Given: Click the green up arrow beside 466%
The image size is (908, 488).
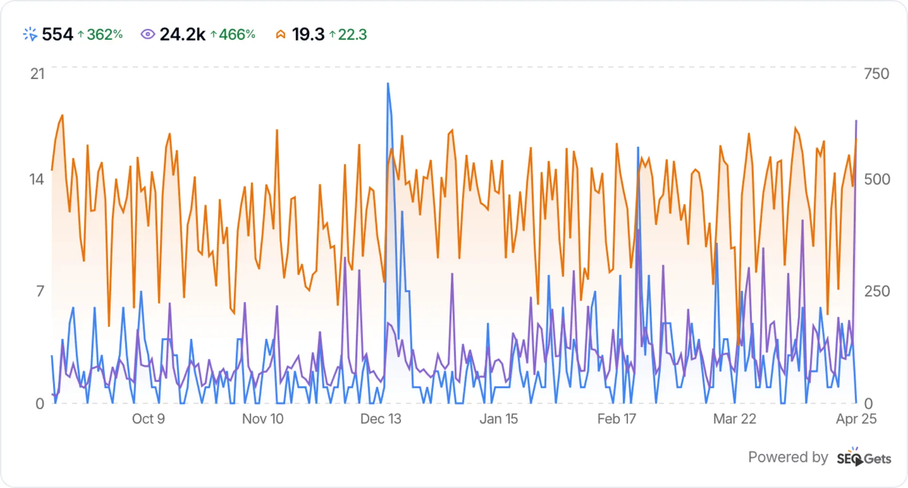Looking at the screenshot, I should [x=213, y=34].
